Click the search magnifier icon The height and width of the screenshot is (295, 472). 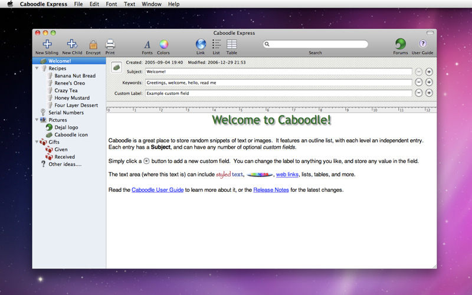click(x=267, y=44)
